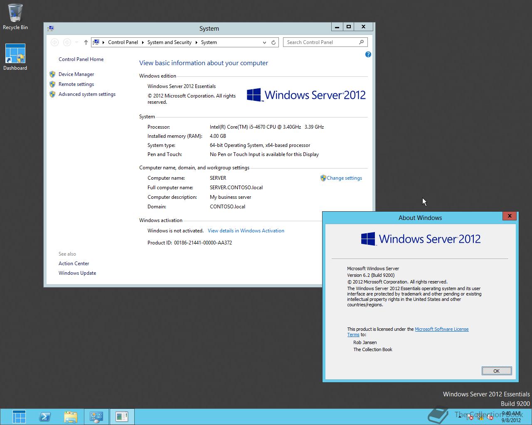
Task: Switch to the About Windows taskbar item
Action: (x=122, y=417)
